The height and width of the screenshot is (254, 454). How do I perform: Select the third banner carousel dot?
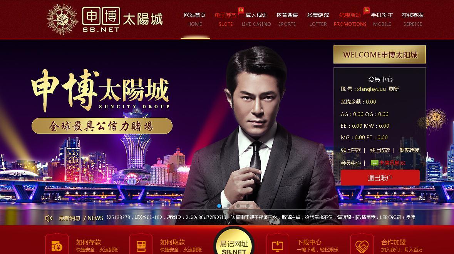tap(238, 206)
